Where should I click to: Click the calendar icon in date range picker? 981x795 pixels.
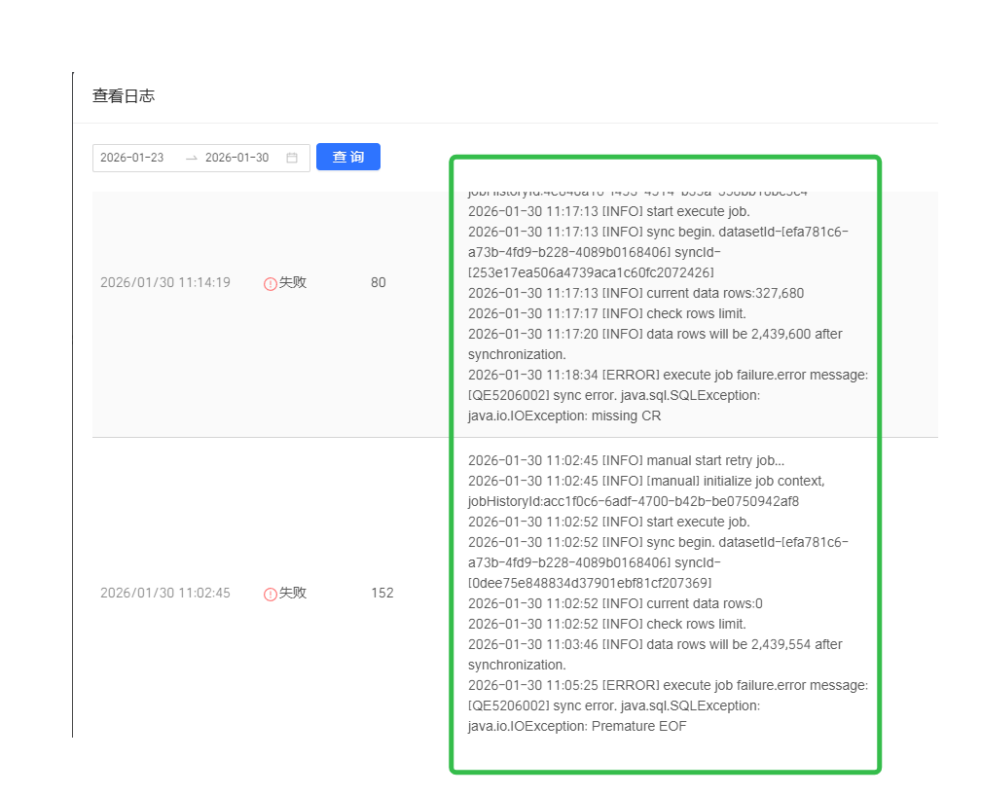292,158
